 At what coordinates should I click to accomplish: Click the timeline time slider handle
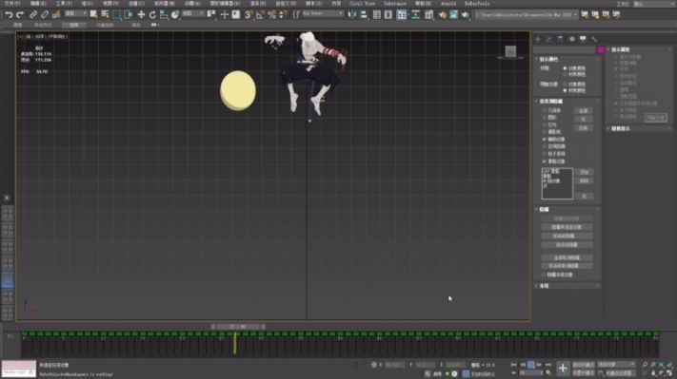[238, 327]
